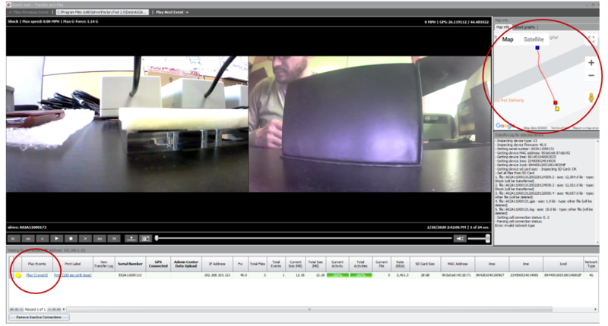Zoom in on the map with plus

pos(591,63)
